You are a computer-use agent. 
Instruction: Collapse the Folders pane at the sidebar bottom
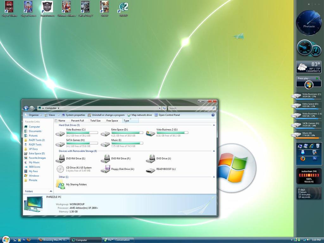click(x=51, y=191)
